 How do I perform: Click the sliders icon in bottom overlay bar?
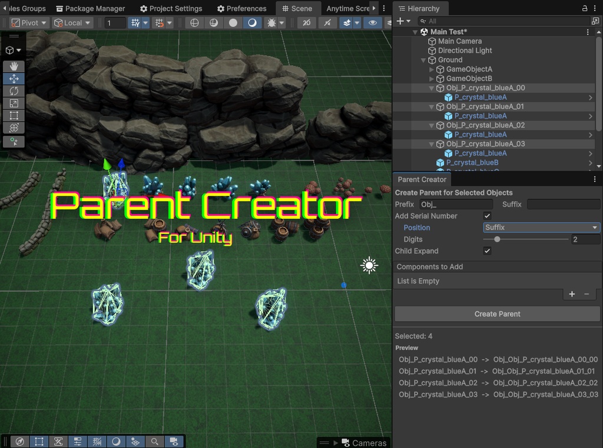click(x=78, y=442)
